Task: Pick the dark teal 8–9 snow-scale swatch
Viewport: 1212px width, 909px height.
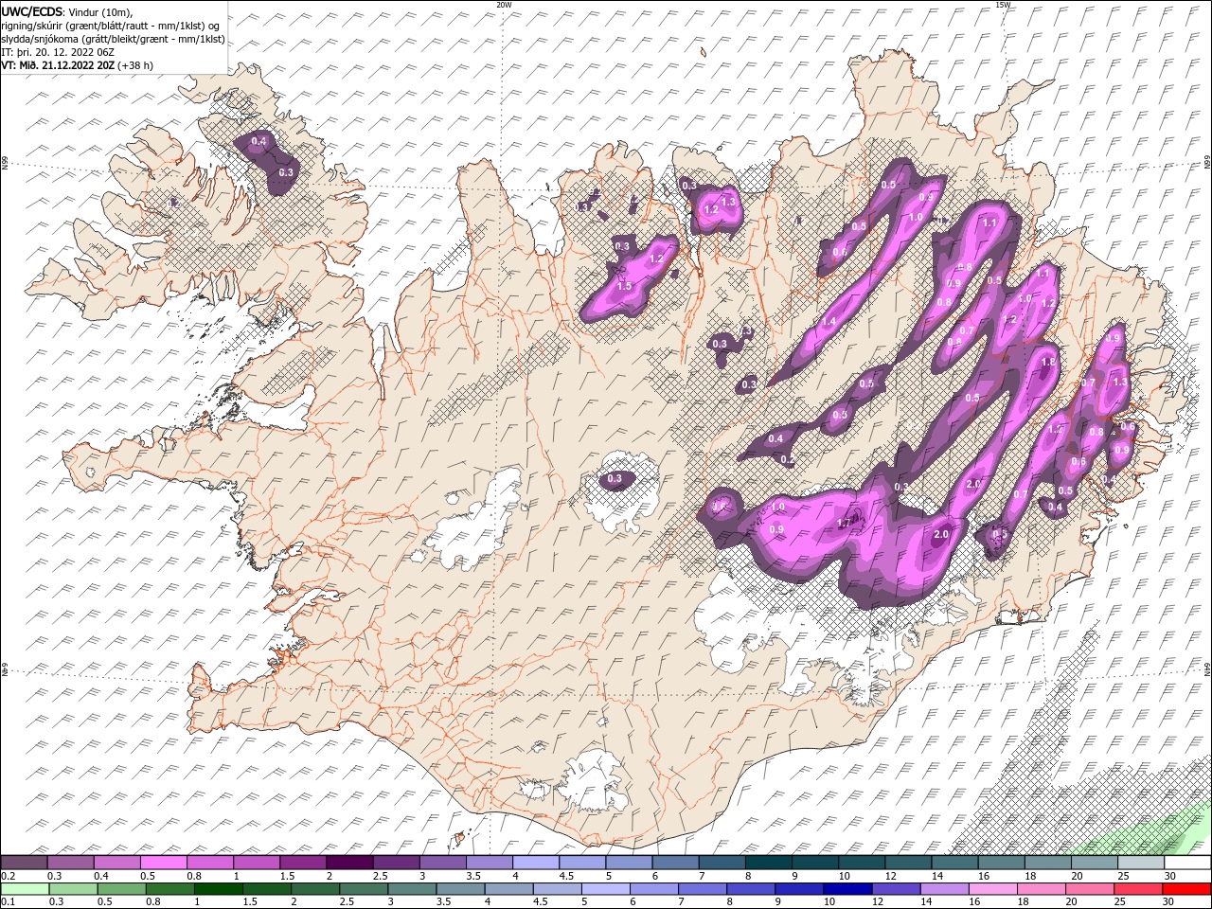Action: [768, 862]
